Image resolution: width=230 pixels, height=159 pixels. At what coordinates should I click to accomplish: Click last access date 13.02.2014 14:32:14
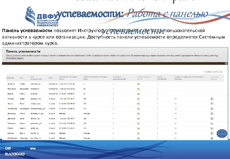[67, 89]
